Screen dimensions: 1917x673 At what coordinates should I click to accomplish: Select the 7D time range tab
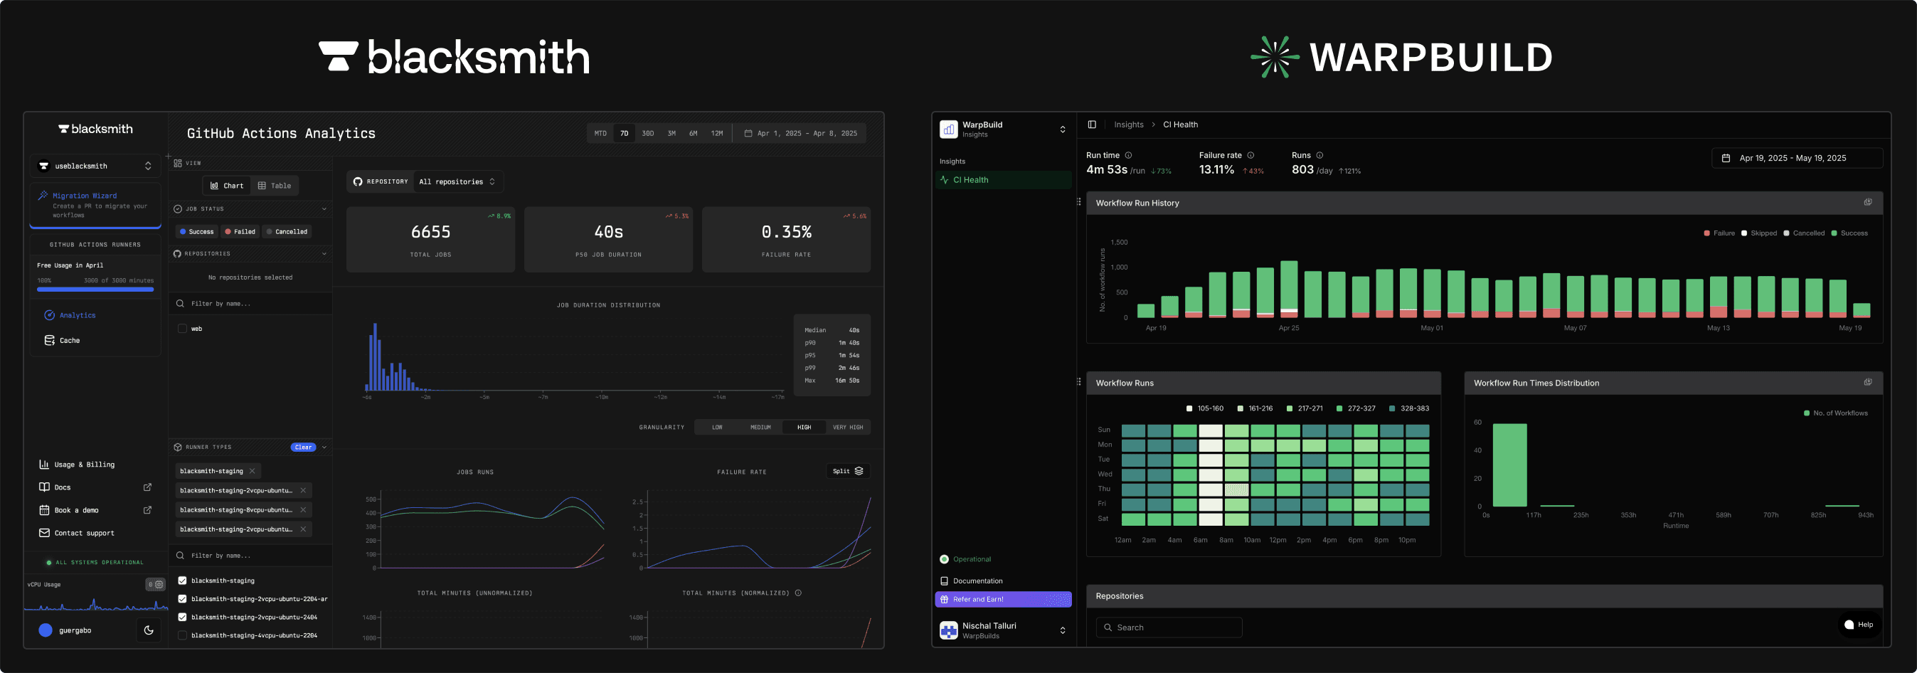point(624,132)
